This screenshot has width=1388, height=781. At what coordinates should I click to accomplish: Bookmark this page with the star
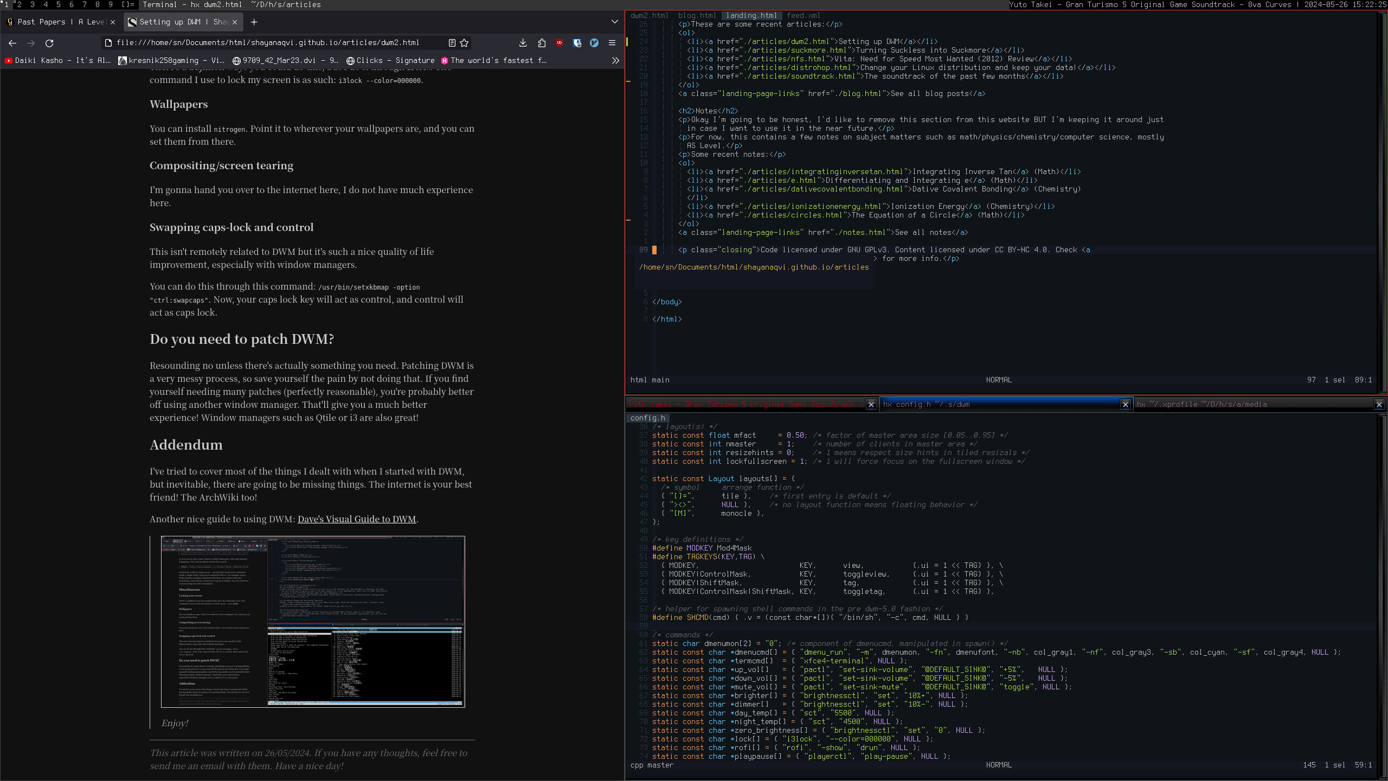tap(464, 43)
